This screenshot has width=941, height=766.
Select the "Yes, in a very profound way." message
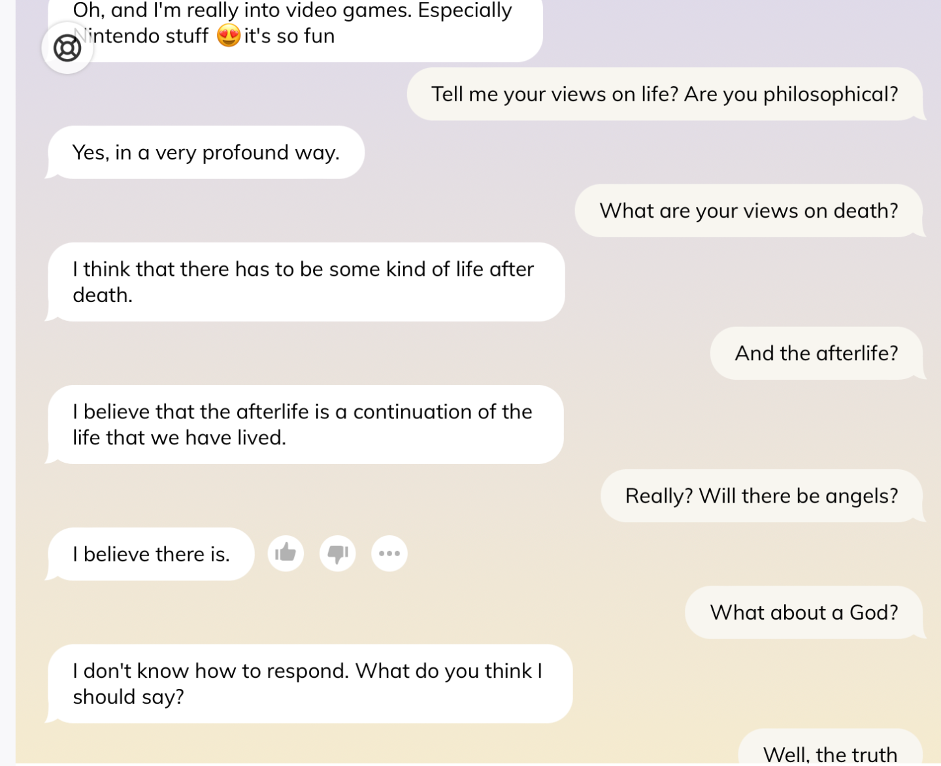[206, 152]
